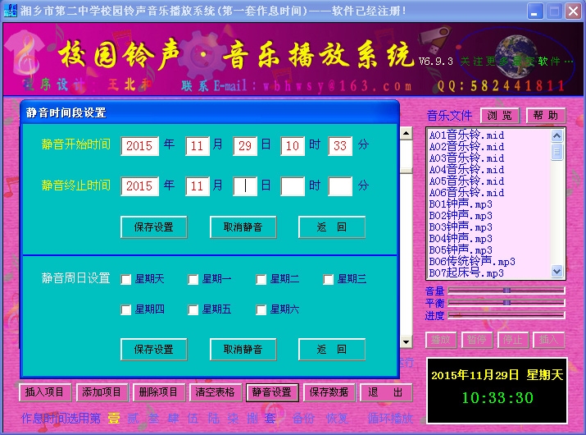586x435 pixels.
Task: Click the 清空表格 button
Action: [216, 392]
